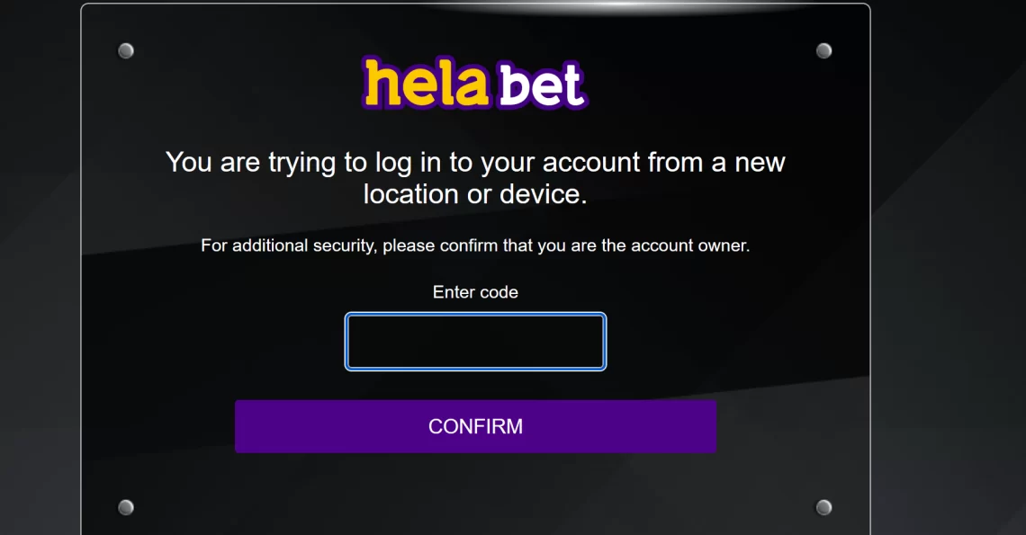Click the heading line "location or device."
Image resolution: width=1026 pixels, height=535 pixels.
475,193
